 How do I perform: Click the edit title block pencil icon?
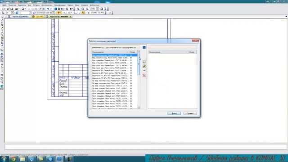point(144,66)
